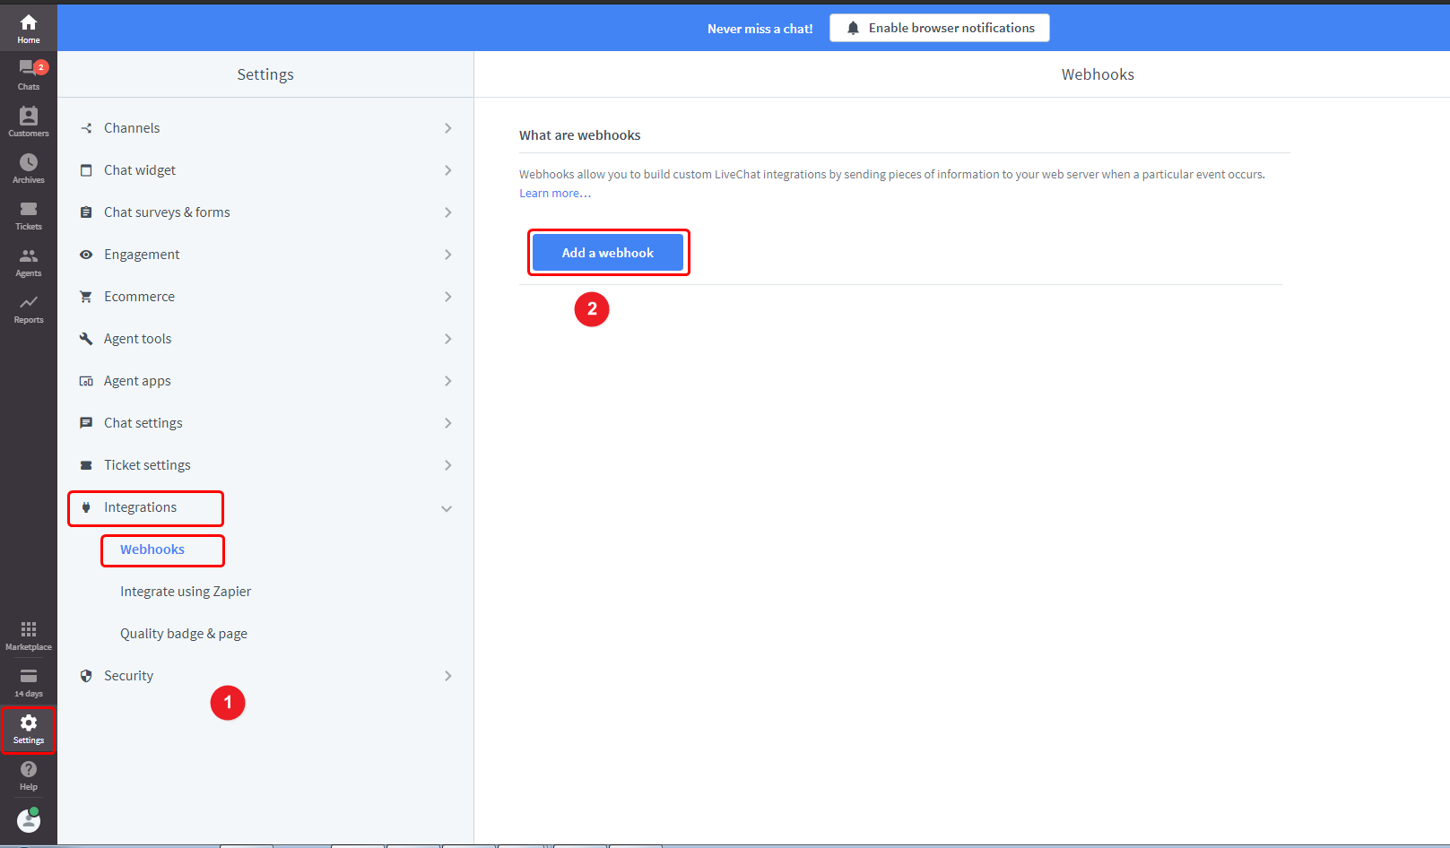Open the Engagement settings label
The image size is (1450, 848).
tap(142, 255)
